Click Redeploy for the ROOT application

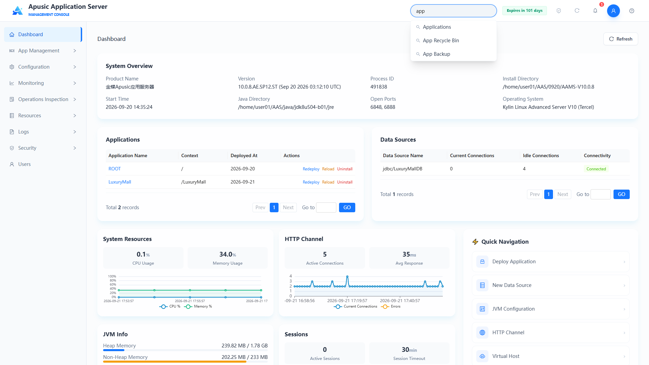click(311, 169)
